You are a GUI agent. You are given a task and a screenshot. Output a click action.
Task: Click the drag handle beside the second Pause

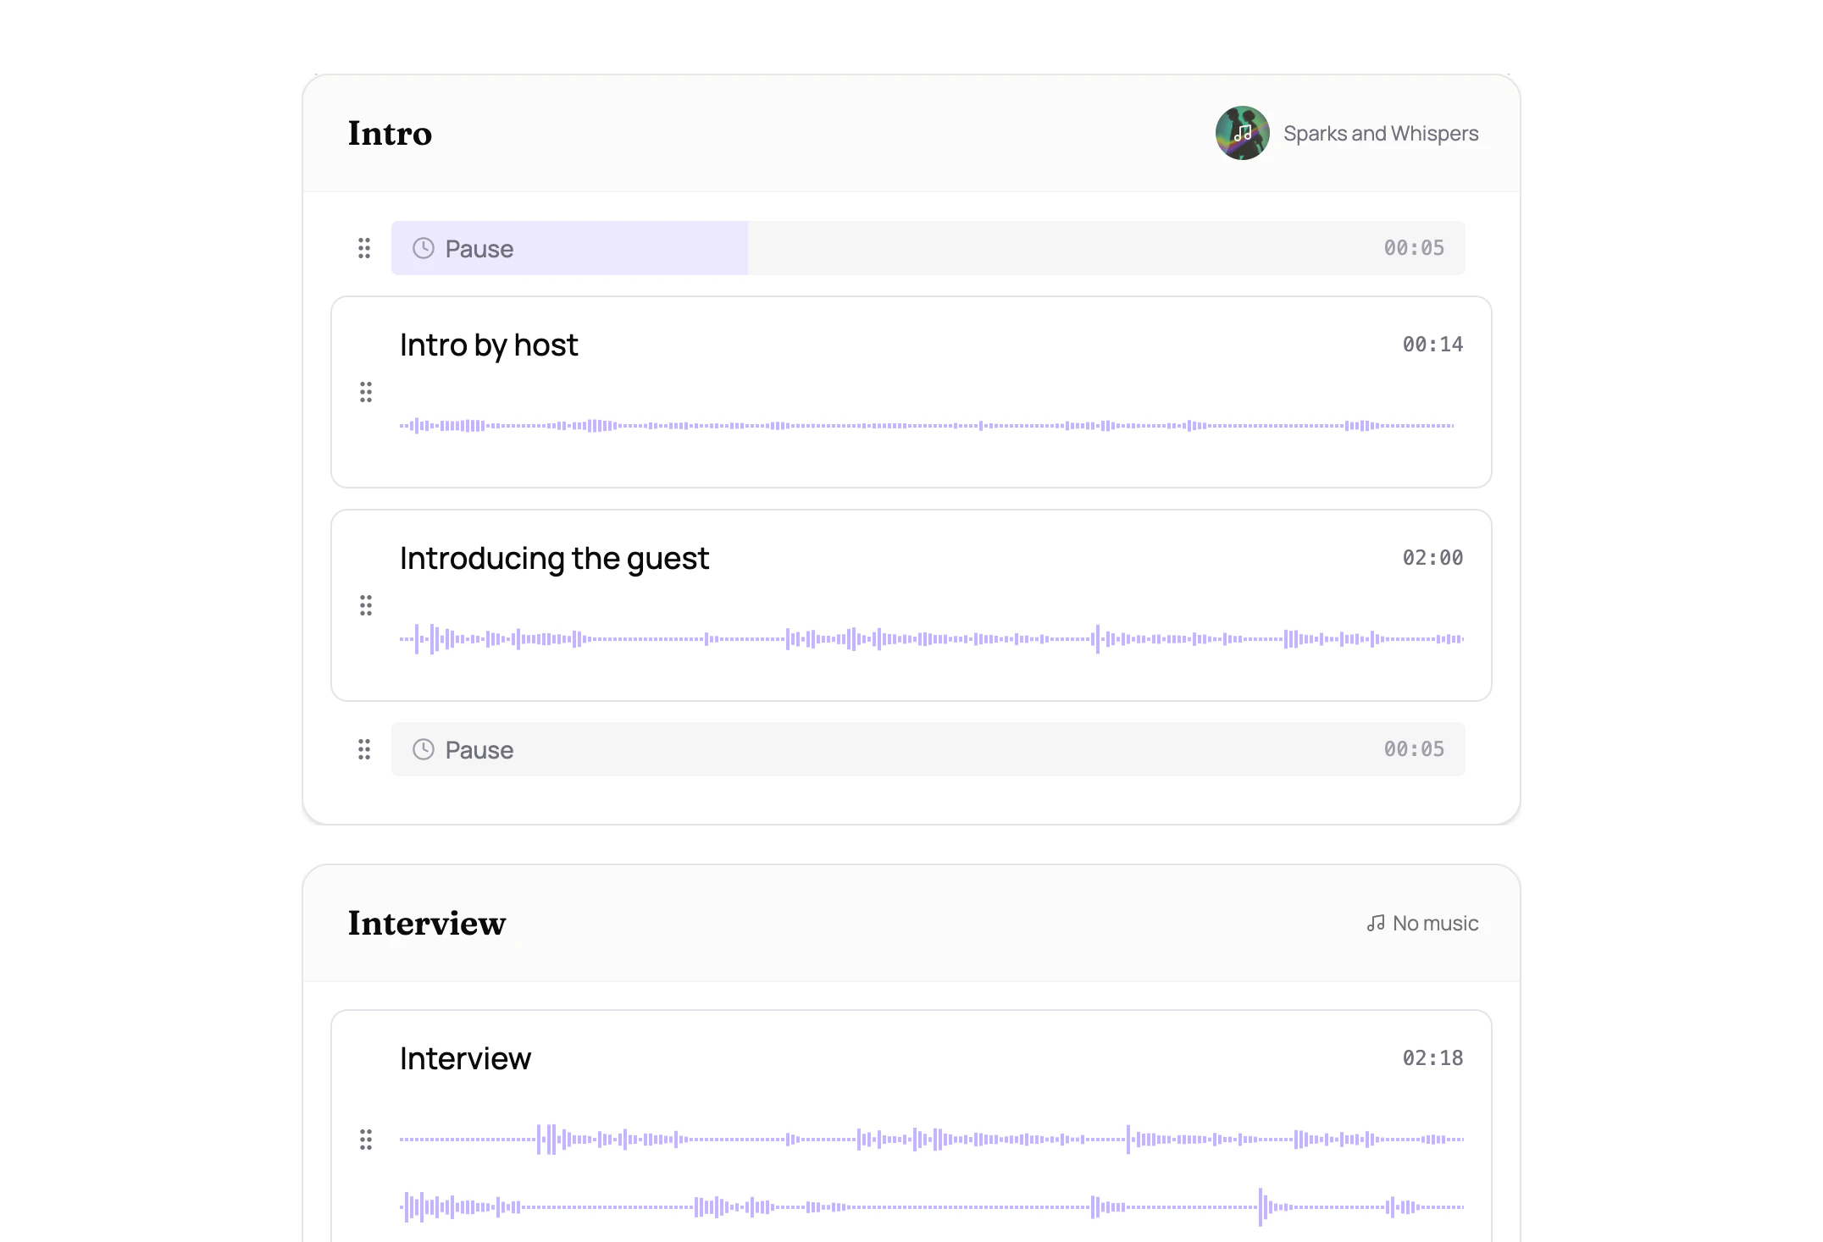click(x=364, y=750)
